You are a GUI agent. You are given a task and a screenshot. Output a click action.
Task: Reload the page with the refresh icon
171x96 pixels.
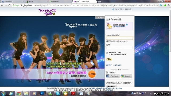click(x=9, y=5)
